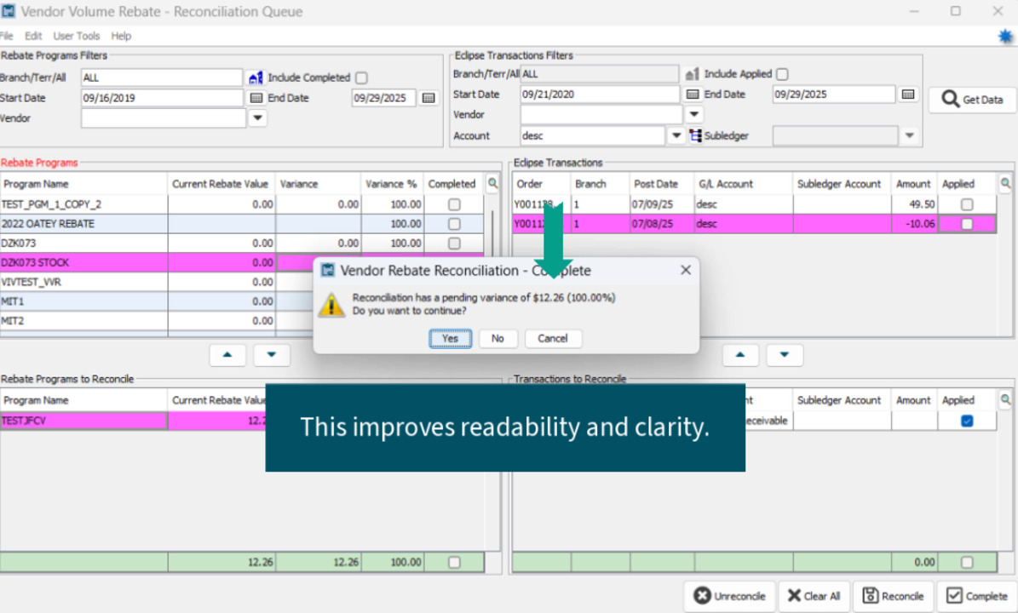Click the Subledger tree icon
The image size is (1018, 613).
tap(695, 135)
